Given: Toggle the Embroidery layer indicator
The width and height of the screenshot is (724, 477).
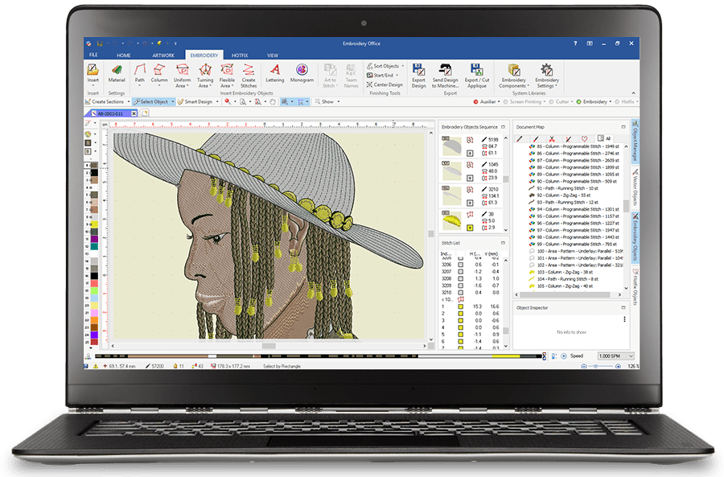Looking at the screenshot, I should tap(578, 101).
